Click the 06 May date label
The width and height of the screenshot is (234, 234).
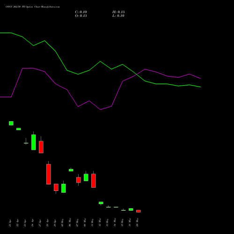[x=70, y=222]
